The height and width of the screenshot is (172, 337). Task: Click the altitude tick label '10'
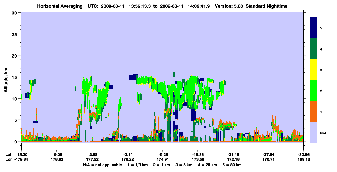[x=15, y=99]
